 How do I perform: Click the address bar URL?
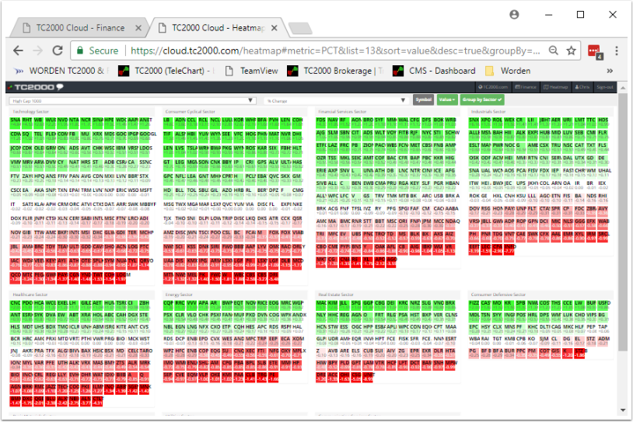(335, 51)
